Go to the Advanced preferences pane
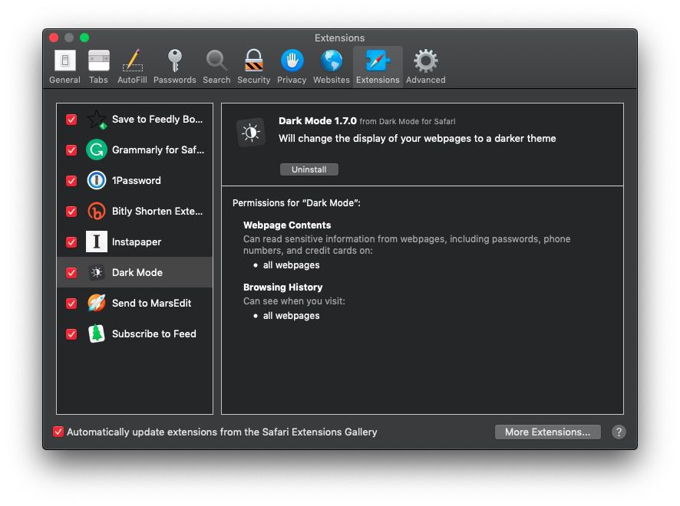Viewport: 680px width, 506px height. click(425, 67)
